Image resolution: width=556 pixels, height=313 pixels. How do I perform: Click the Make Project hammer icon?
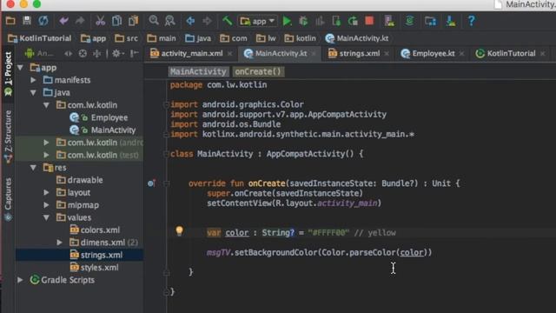pyautogui.click(x=227, y=21)
